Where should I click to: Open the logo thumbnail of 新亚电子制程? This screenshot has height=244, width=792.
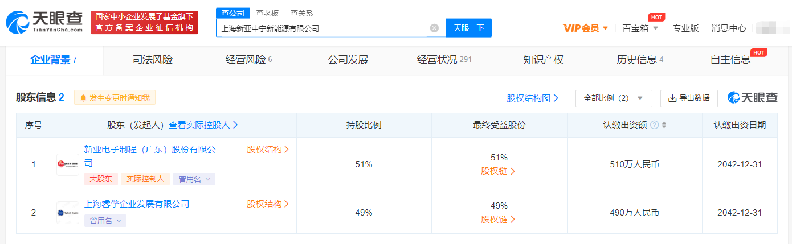68,164
